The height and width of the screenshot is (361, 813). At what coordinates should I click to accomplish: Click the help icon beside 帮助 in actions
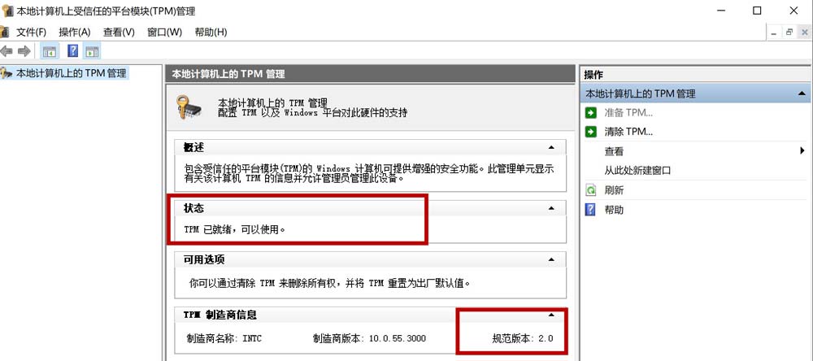(590, 210)
